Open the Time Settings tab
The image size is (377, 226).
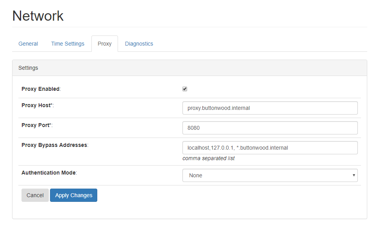[x=68, y=44]
